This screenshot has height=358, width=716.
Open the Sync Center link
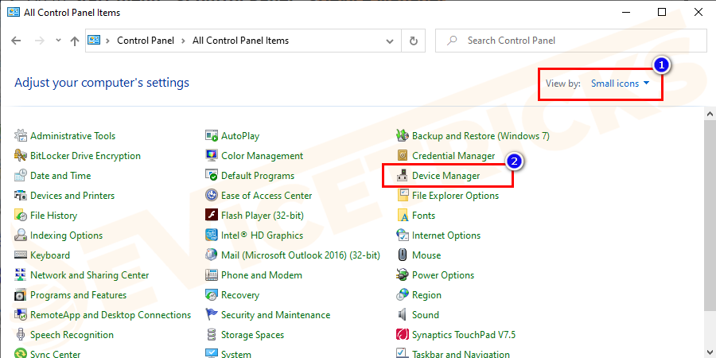55,354
